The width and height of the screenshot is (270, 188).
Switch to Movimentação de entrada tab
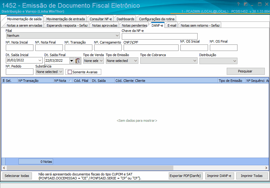pyautogui.click(x=65, y=19)
